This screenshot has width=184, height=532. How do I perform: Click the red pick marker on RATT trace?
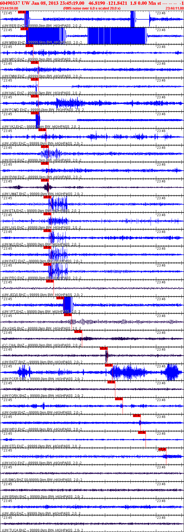tap(104, 348)
